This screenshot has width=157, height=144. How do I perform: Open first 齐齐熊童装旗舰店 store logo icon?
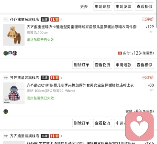pyautogui.click(x=6, y=19)
